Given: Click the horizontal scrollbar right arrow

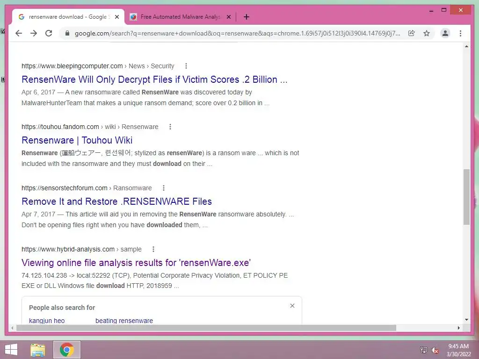Looking at the screenshot, I should (458, 328).
